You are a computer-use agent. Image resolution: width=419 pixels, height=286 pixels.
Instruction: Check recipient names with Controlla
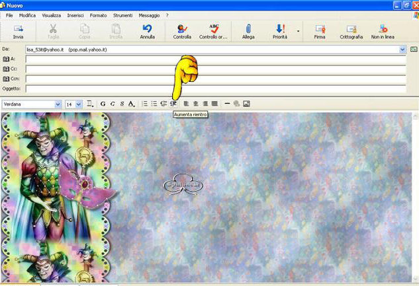point(182,32)
